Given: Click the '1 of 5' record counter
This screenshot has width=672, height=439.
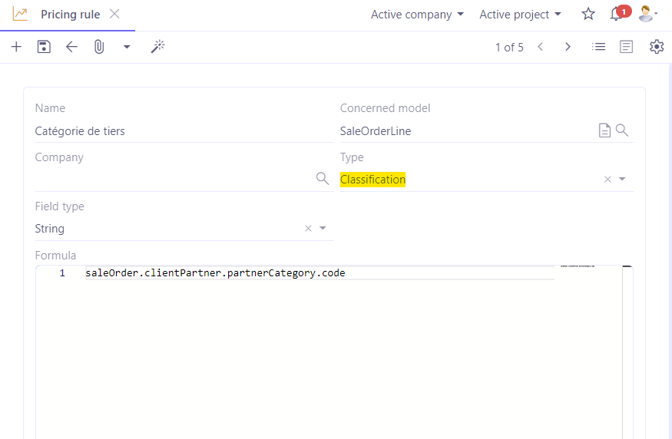Looking at the screenshot, I should point(509,47).
